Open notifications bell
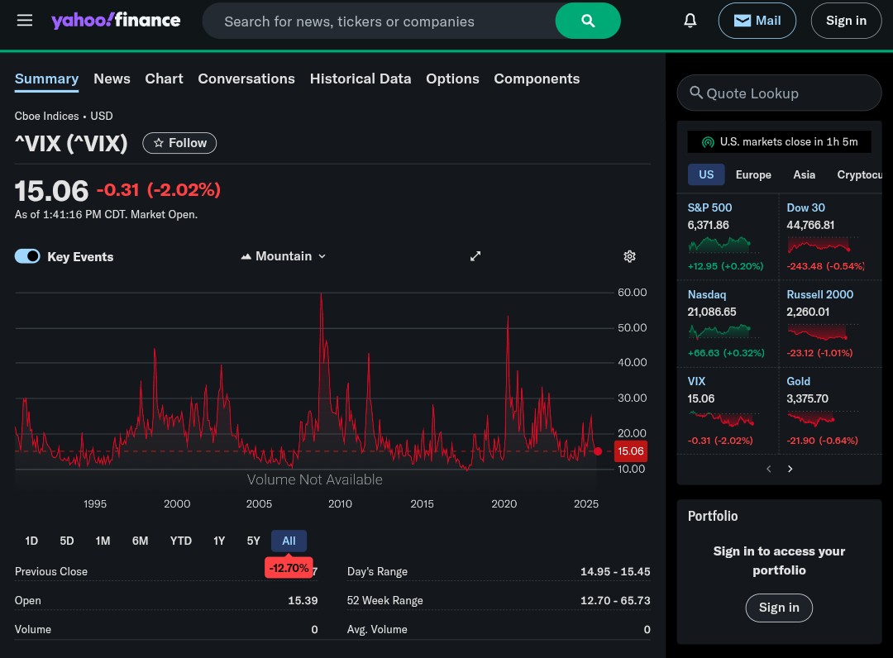This screenshot has height=658, width=893. pyautogui.click(x=690, y=21)
